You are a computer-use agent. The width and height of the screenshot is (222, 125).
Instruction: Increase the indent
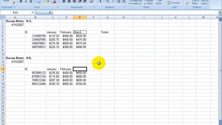point(85,1)
